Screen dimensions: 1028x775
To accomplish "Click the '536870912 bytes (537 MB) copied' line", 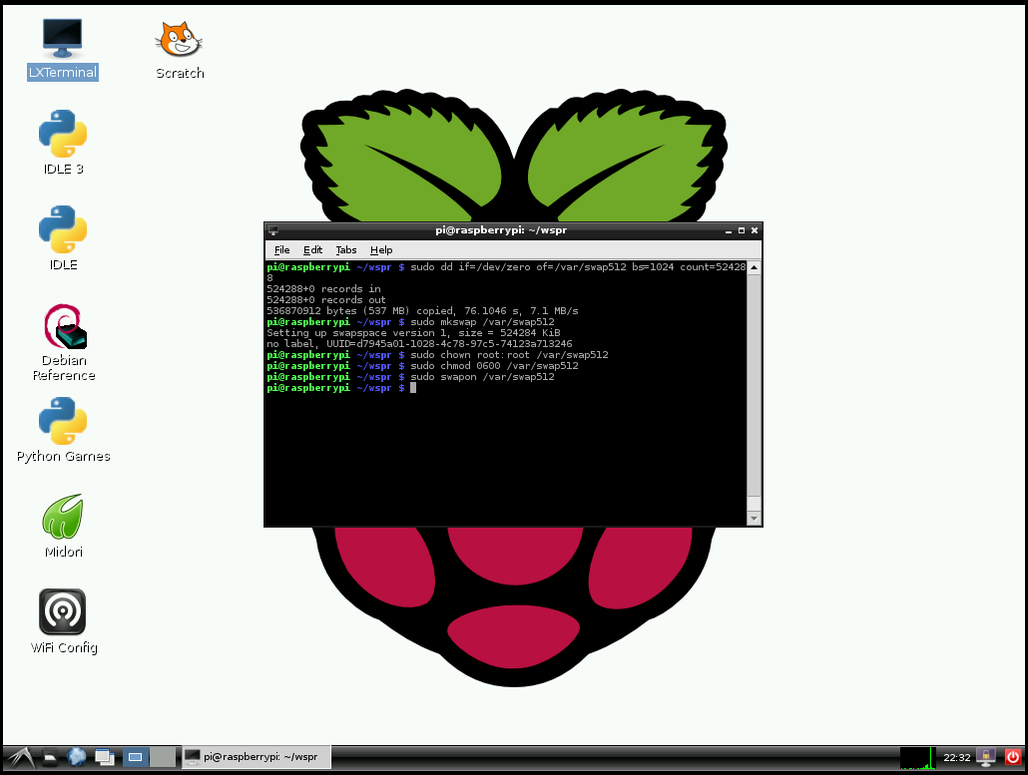I will coord(422,310).
